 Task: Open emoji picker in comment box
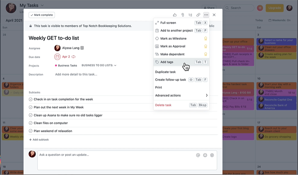pos(205,155)
